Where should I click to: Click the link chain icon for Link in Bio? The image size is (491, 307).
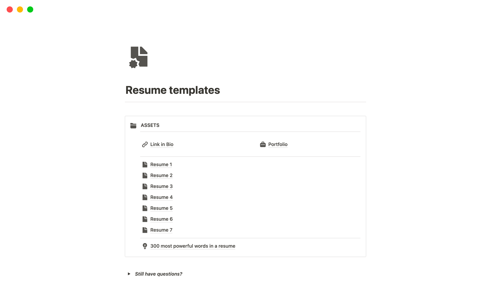click(145, 144)
